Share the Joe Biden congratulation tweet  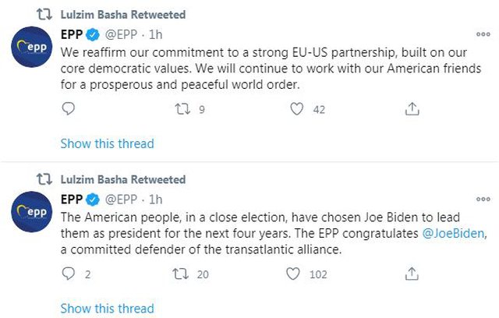pyautogui.click(x=412, y=274)
